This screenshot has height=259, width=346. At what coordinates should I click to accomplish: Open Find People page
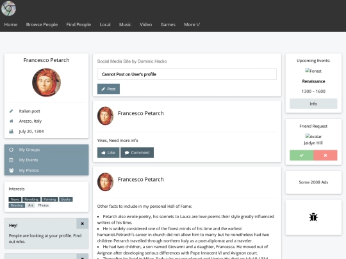pyautogui.click(x=79, y=25)
